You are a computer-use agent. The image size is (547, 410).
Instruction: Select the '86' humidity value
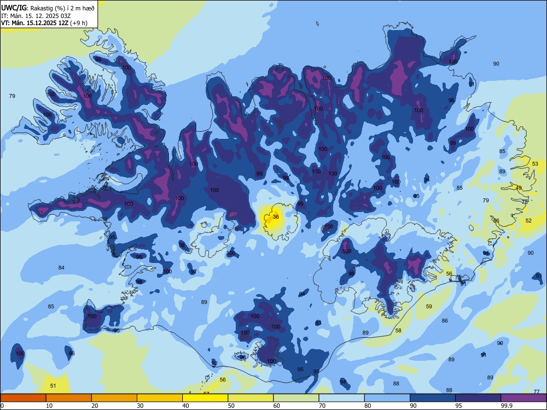(445, 321)
